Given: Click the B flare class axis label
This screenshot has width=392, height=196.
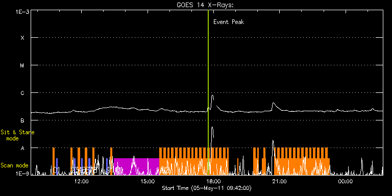Looking at the screenshot, I should pos(22,121).
